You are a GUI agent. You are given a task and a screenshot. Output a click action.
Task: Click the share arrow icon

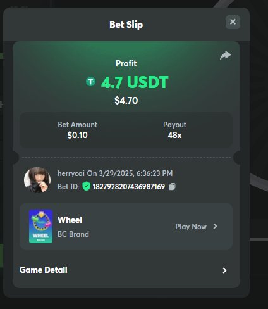(x=226, y=55)
